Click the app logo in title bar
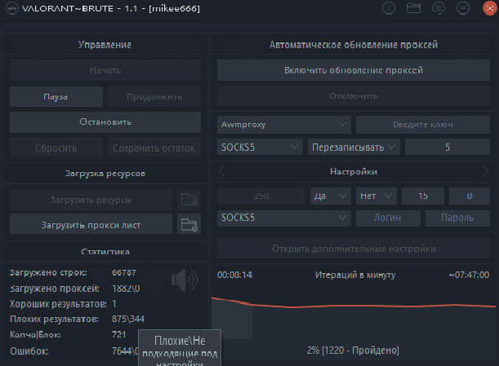This screenshot has width=499, height=366. [x=11, y=8]
